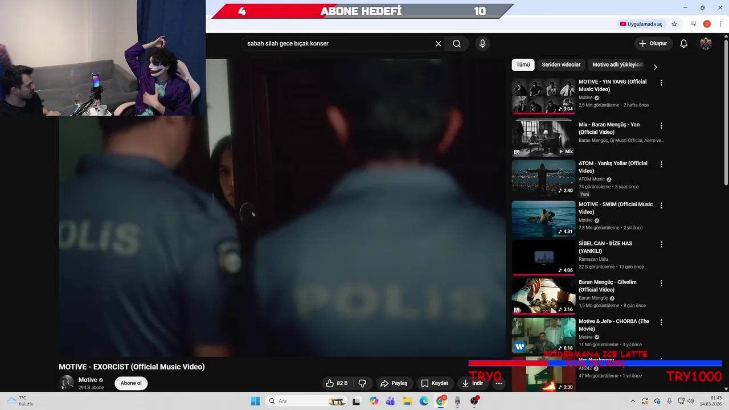Switch to Chrome in the taskbar
The height and width of the screenshot is (410, 729).
click(441, 401)
